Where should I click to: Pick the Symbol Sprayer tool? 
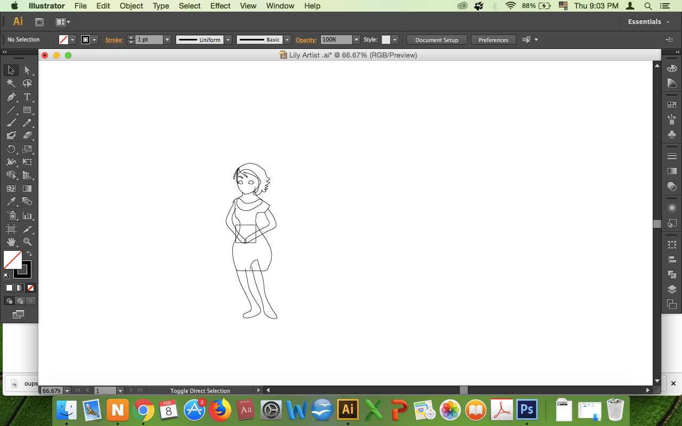(11, 215)
